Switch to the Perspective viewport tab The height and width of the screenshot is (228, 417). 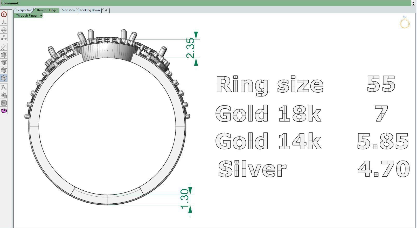pyautogui.click(x=24, y=10)
